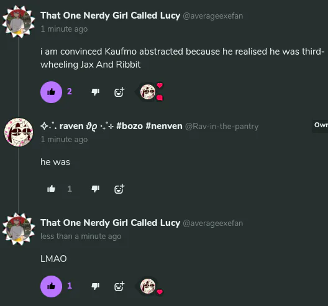Image resolution: width=328 pixels, height=306 pixels.
Task: Open Lucy's avatar on first comment
Action: click(x=19, y=22)
